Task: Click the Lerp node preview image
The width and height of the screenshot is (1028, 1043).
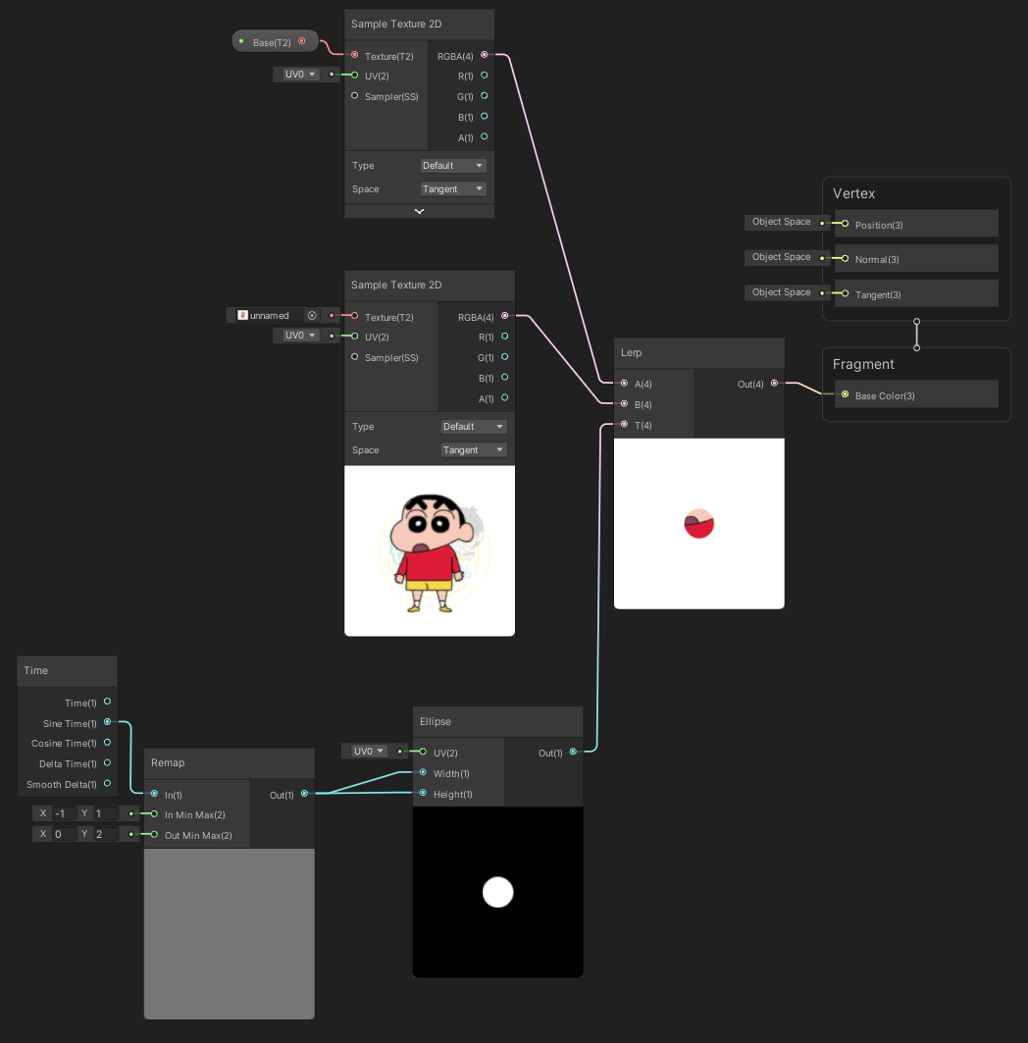Action: [698, 524]
